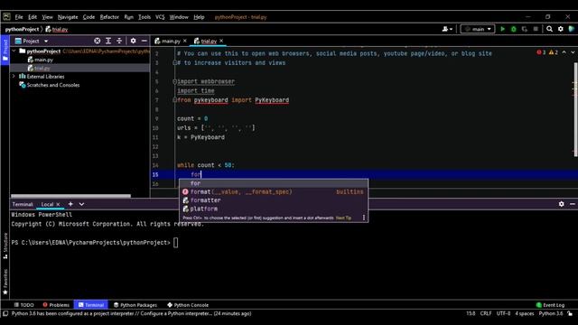Collapse the pythonProject folder
This screenshot has height=325, width=578.
tap(14, 51)
